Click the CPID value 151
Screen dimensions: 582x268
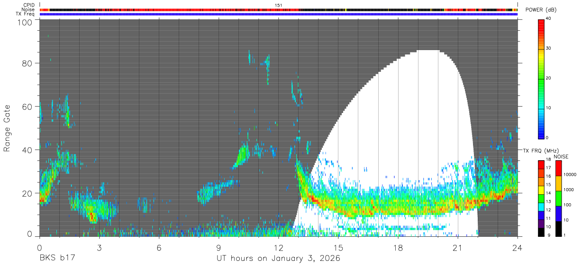click(x=278, y=5)
